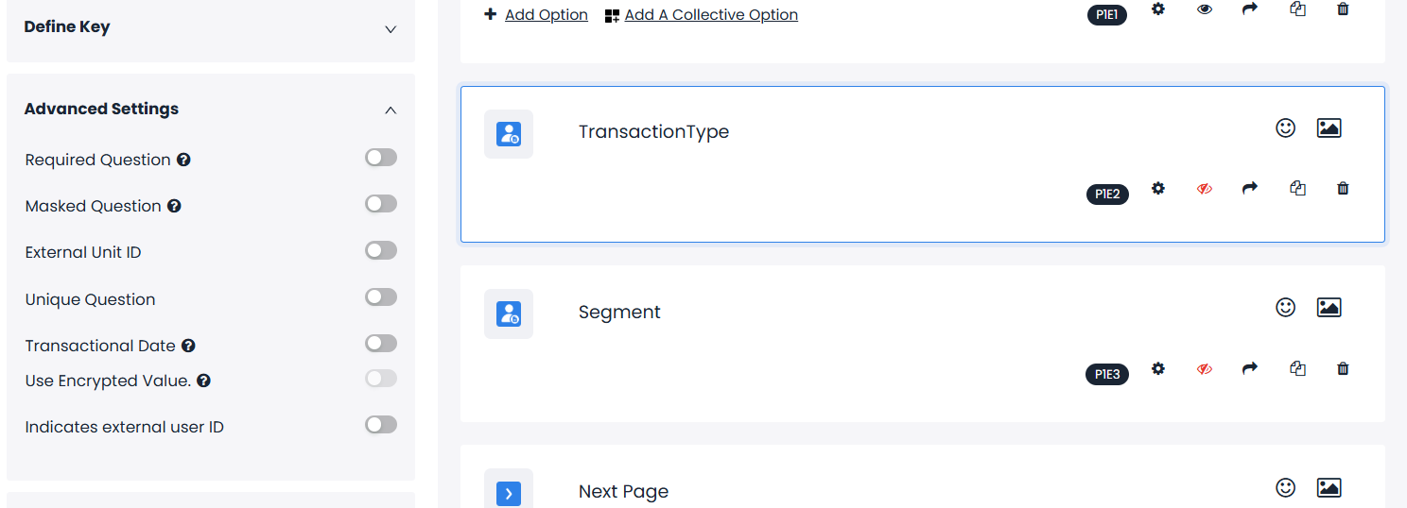Click the Segment question title text
This screenshot has height=508, width=1407.
pos(619,313)
